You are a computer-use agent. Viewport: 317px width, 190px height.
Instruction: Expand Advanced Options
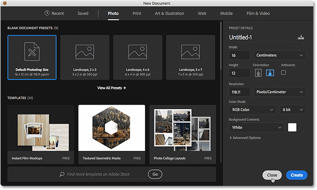point(245,138)
